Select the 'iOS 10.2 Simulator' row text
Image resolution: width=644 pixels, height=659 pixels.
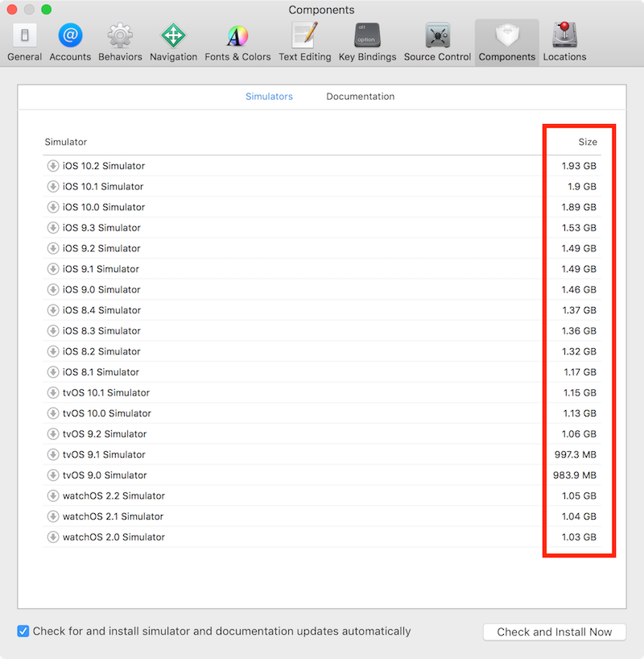coord(104,166)
